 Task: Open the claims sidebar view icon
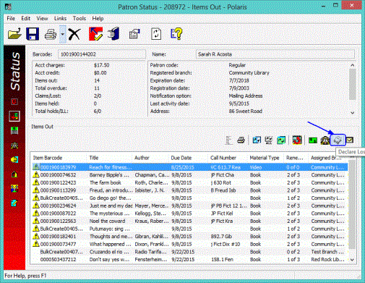click(14, 145)
